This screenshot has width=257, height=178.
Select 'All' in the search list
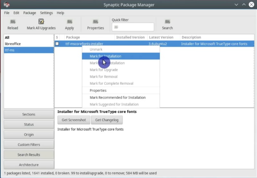point(29,37)
